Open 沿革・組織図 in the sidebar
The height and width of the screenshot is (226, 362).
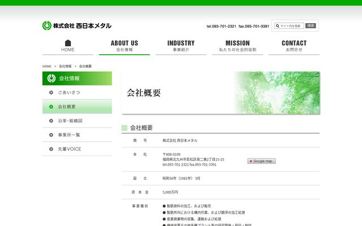pyautogui.click(x=77, y=120)
